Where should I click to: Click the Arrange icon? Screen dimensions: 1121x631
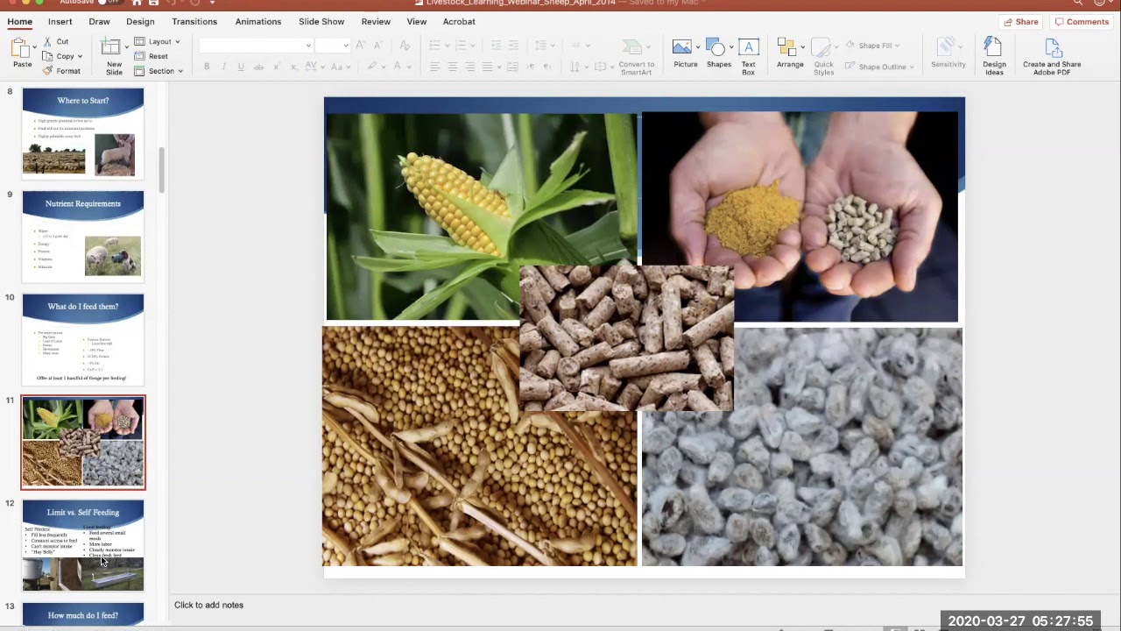click(786, 48)
